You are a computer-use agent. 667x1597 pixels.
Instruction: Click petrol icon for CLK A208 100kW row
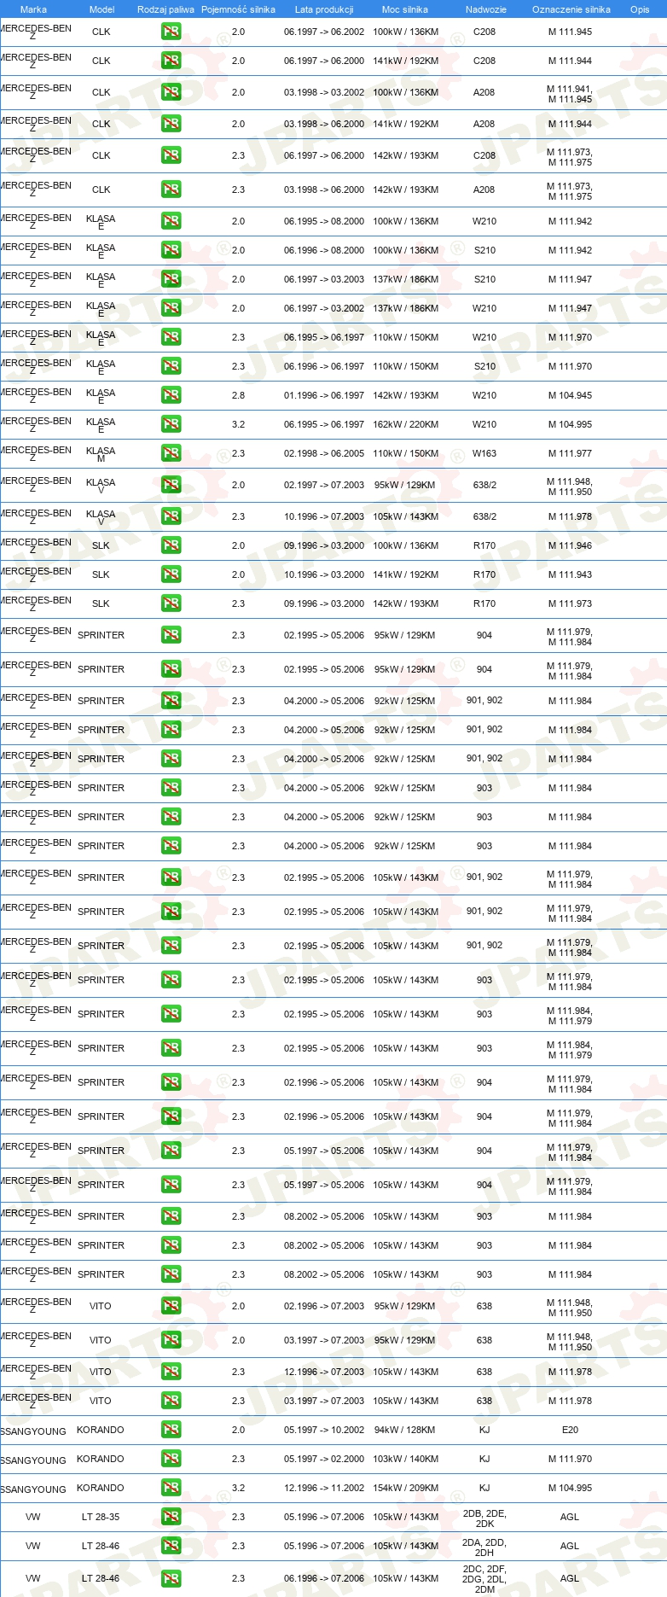171,92
